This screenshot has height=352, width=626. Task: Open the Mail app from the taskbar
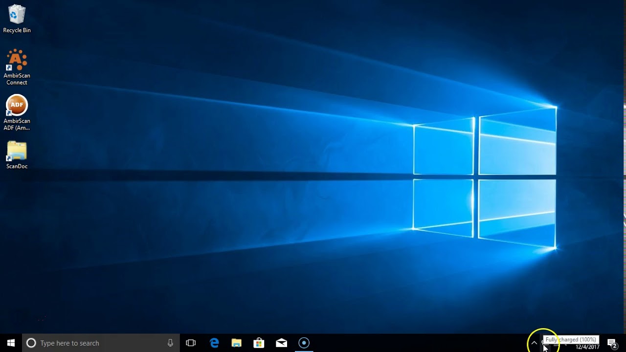(x=281, y=343)
